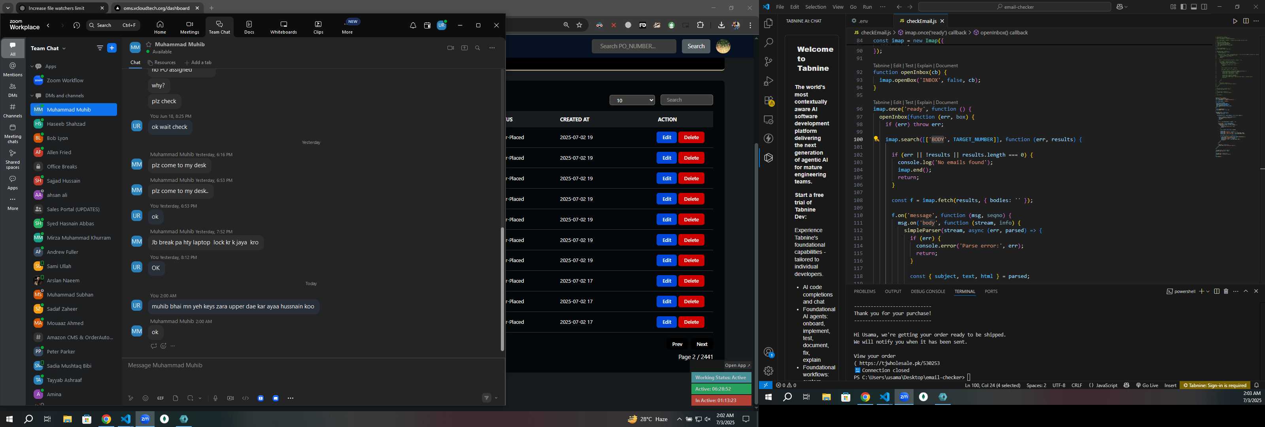Open File Explorer from left taskbar
Image resolution: width=1265 pixels, height=427 pixels.
pos(67,419)
